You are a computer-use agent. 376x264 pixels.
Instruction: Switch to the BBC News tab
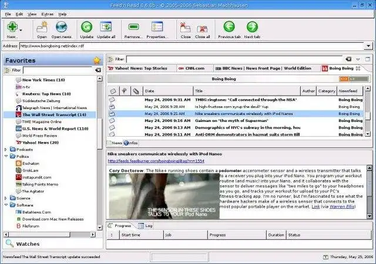(263, 68)
